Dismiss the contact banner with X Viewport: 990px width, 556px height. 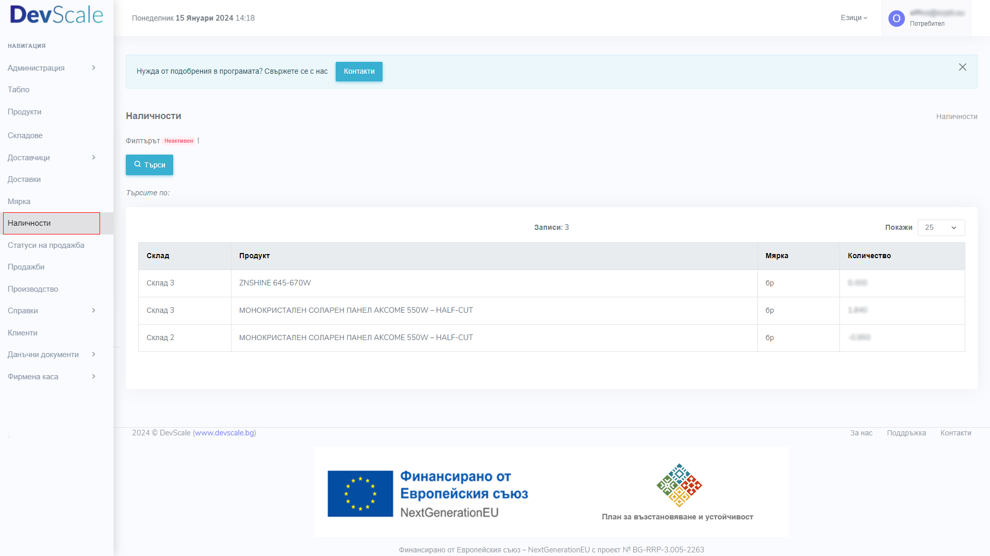click(962, 67)
